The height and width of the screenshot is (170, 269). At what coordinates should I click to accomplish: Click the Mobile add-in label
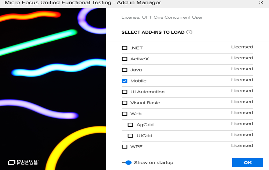(138, 81)
